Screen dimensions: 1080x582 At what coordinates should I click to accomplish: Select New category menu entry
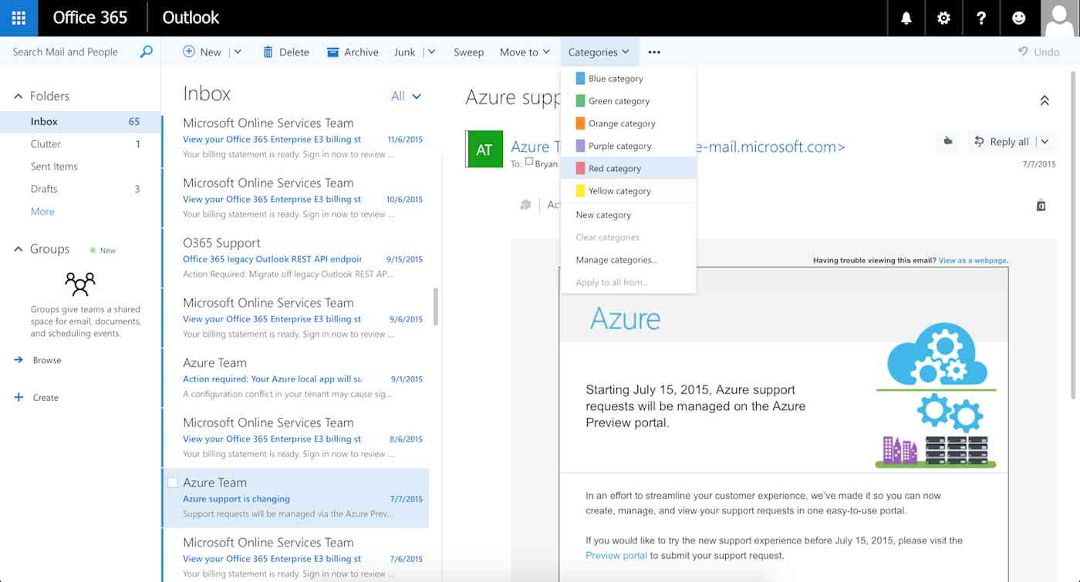tap(629, 215)
